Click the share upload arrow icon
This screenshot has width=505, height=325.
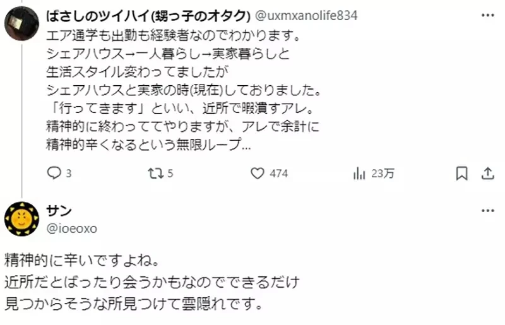coord(487,173)
